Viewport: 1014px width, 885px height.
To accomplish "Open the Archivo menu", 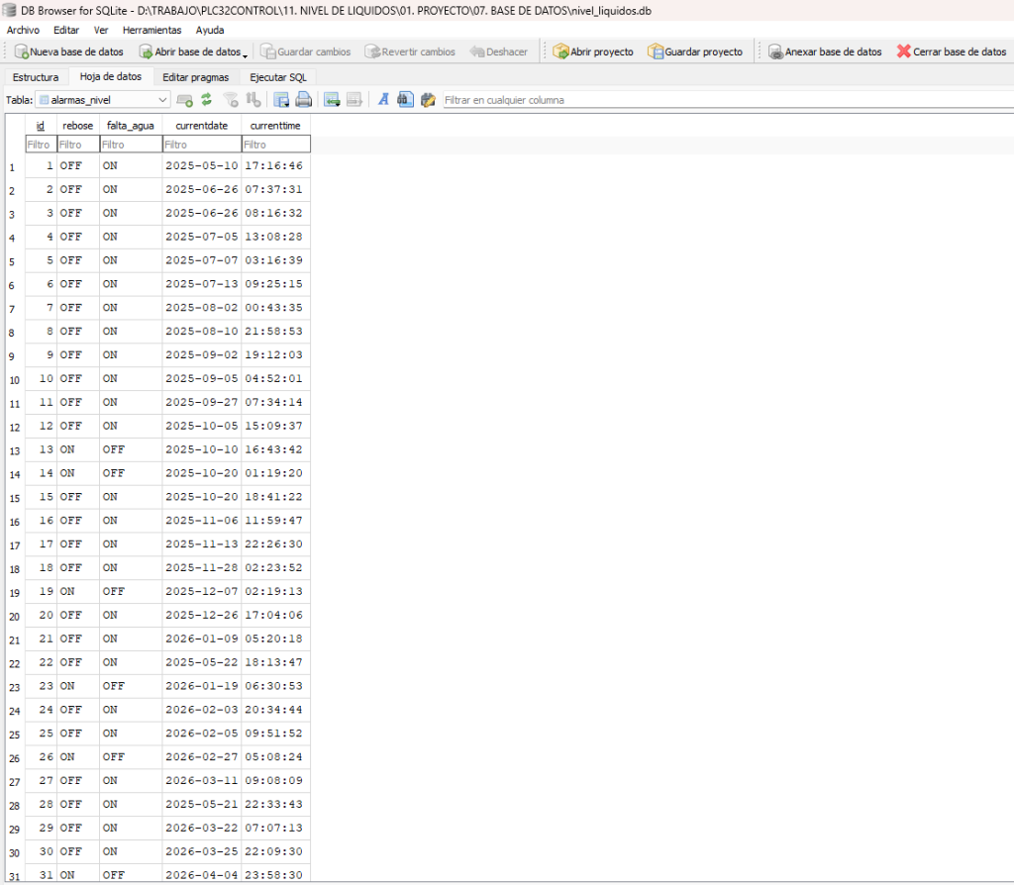I will (23, 30).
